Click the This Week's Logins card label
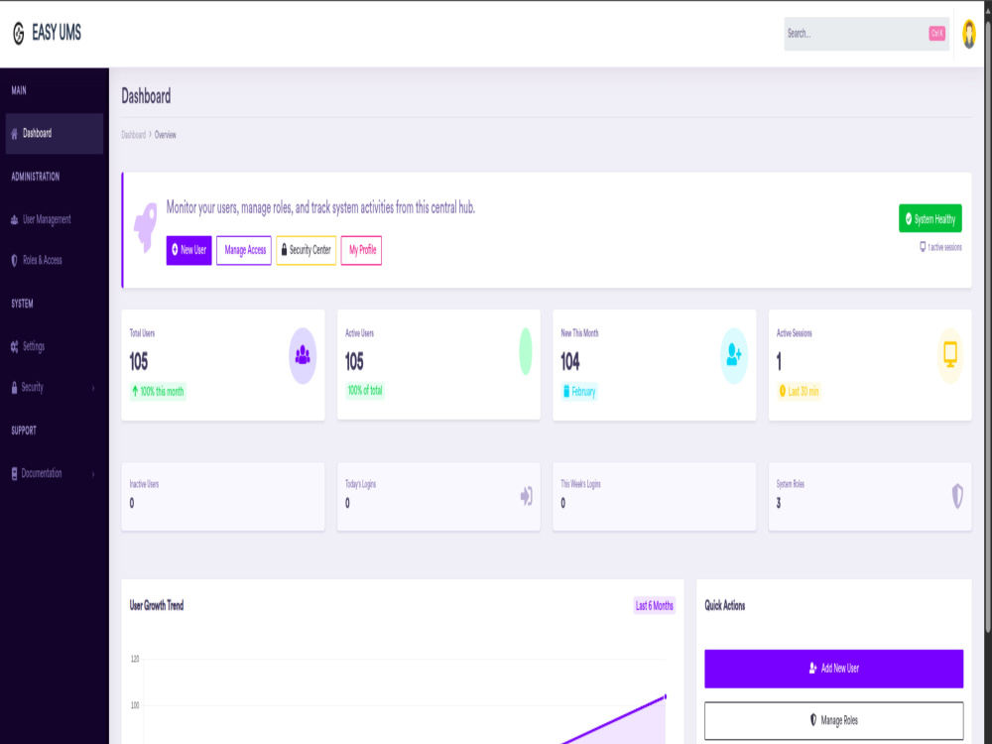992x744 pixels. [580, 484]
